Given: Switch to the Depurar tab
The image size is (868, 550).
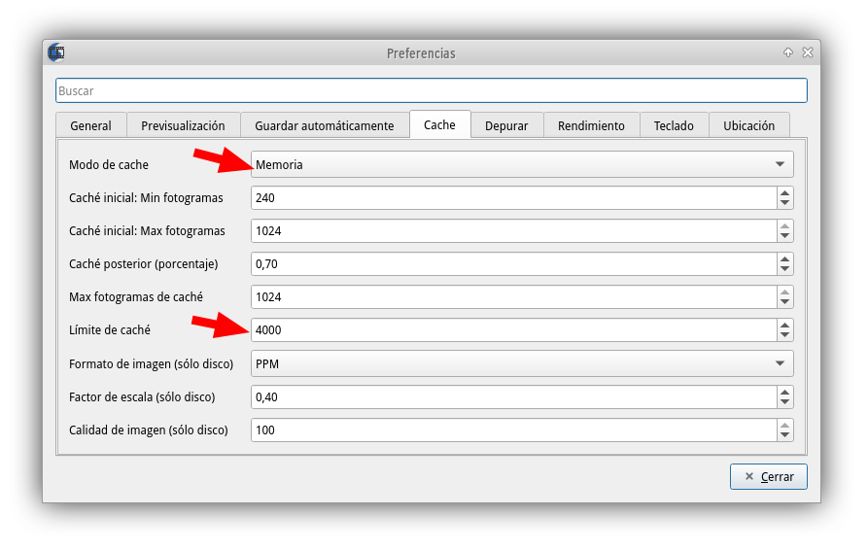Looking at the screenshot, I should tap(506, 125).
